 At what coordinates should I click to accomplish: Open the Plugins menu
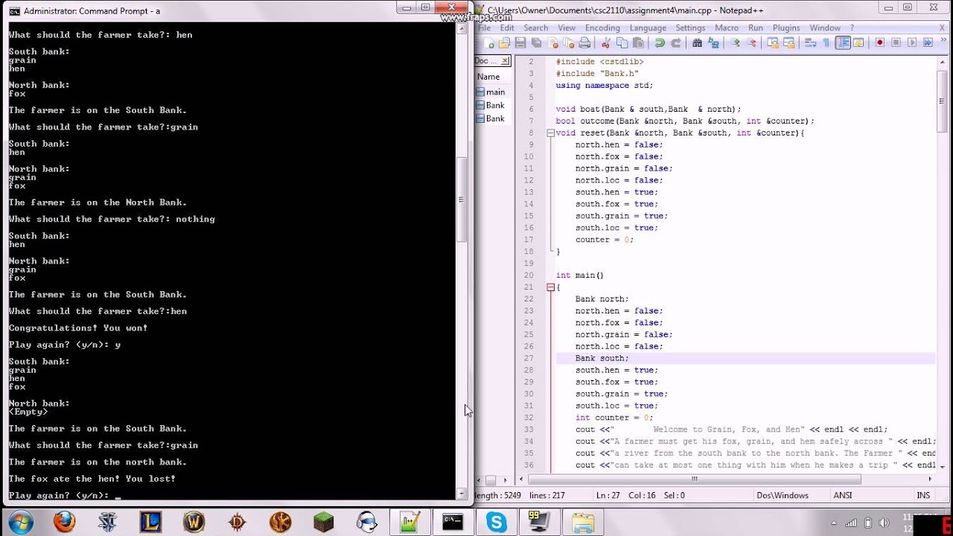pos(786,28)
